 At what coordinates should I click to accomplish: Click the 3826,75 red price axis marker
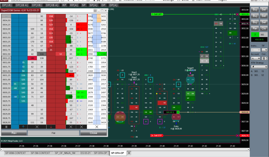point(245,135)
